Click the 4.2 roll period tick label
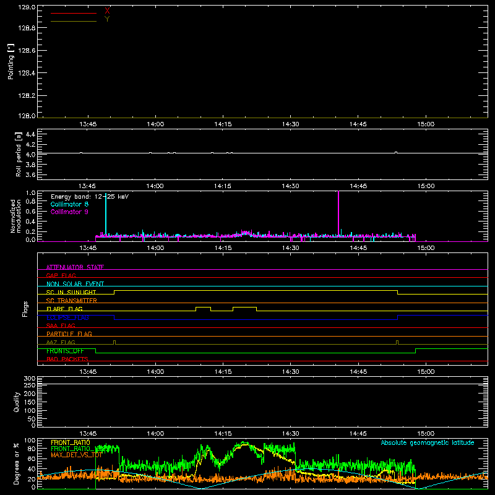The image size is (495, 495). (30, 145)
